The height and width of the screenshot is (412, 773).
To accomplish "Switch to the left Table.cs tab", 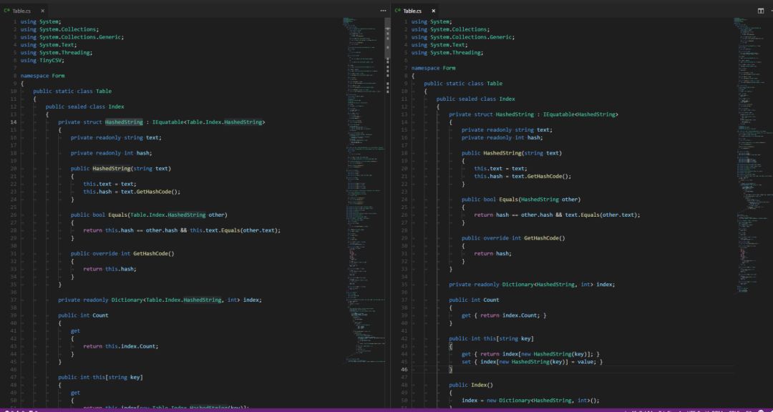I will coord(21,11).
